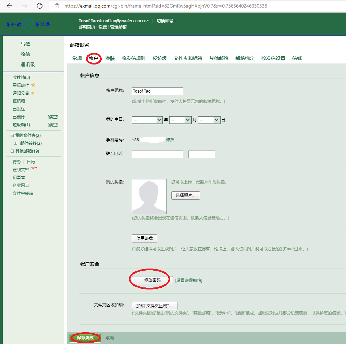This screenshot has width=346, height=344.
Task: Open the 切换帐号 account switcher
Action: pos(166,21)
